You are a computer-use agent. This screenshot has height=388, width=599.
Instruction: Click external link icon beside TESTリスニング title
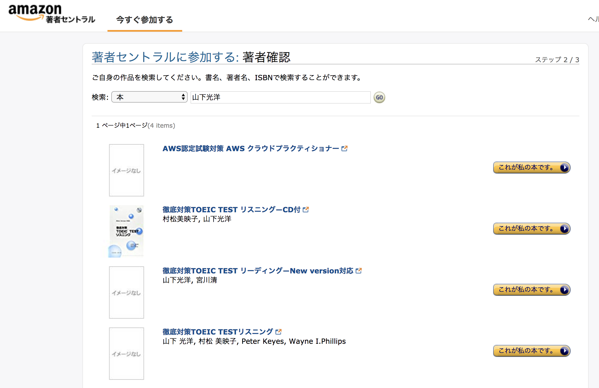(x=278, y=332)
